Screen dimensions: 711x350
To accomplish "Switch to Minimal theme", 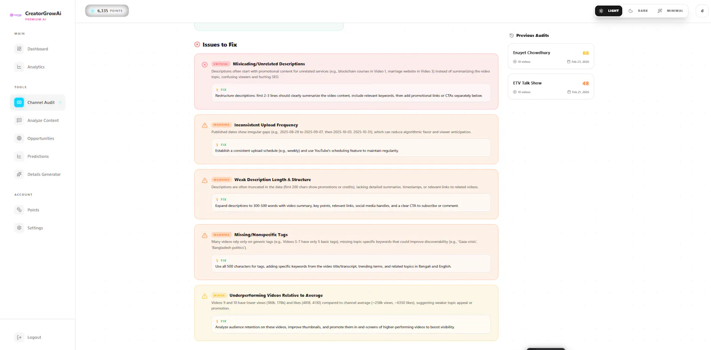I will coord(670,11).
